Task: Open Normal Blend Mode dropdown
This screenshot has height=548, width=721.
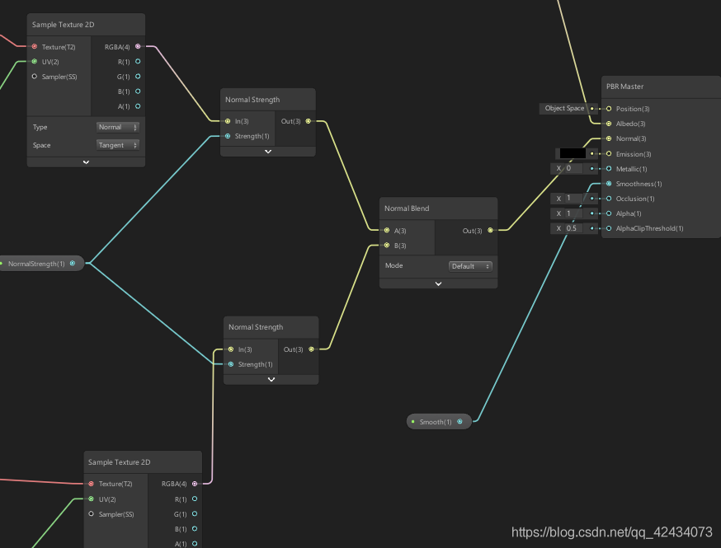Action: click(470, 266)
